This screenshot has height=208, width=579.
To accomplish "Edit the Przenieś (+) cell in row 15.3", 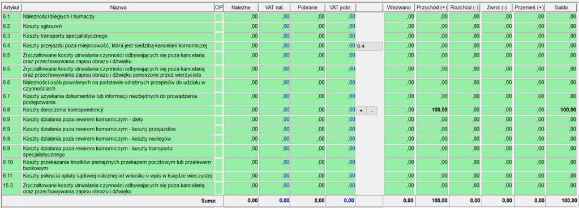I will (x=530, y=188).
